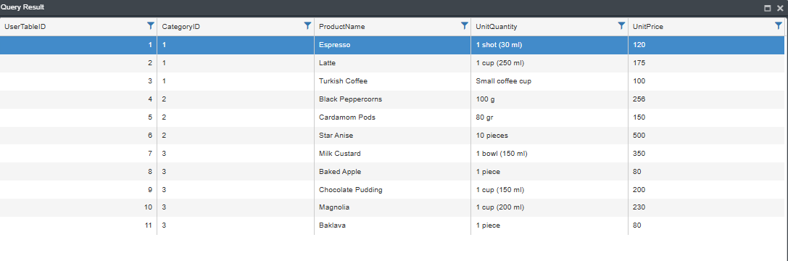Click the unit price 500 cell
The image size is (788, 261).
[706, 136]
